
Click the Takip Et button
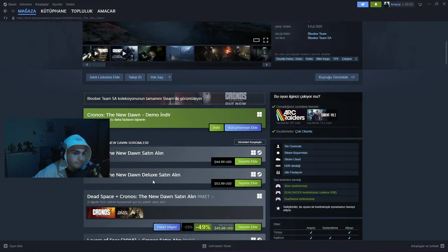(x=135, y=77)
